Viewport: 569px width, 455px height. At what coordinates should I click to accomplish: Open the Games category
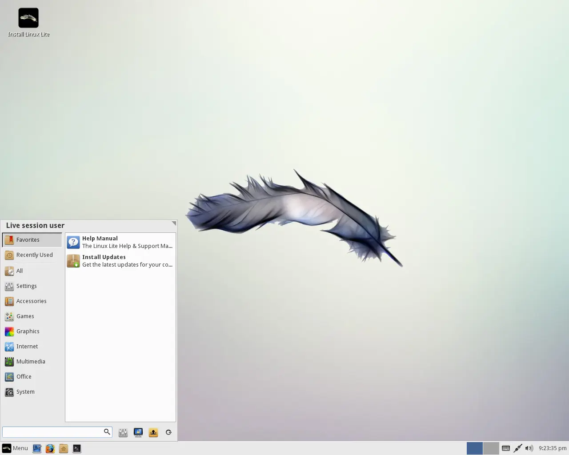coord(32,316)
